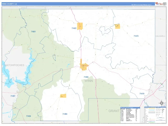Select the CALVIN row in the ZIP index
Viewport: 168px width, 126px height.
pos(129,113)
